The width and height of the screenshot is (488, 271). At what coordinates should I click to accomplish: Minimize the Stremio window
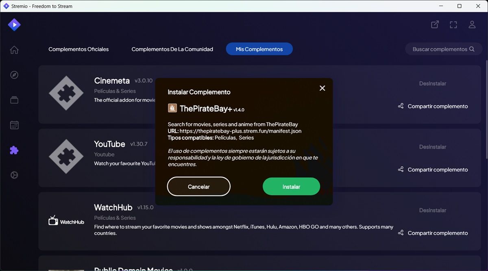pyautogui.click(x=441, y=6)
